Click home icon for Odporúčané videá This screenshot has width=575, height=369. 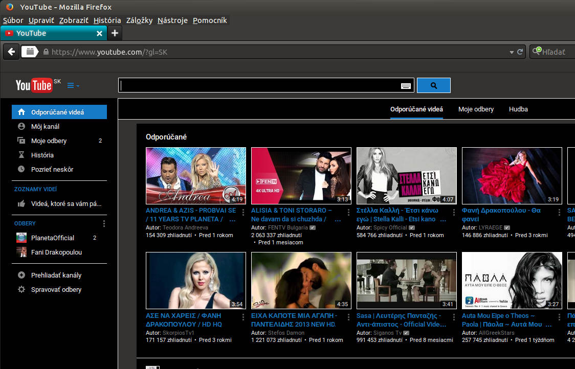click(21, 112)
